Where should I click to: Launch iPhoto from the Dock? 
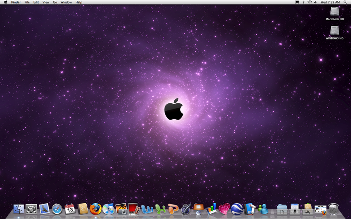pyautogui.click(x=122, y=209)
